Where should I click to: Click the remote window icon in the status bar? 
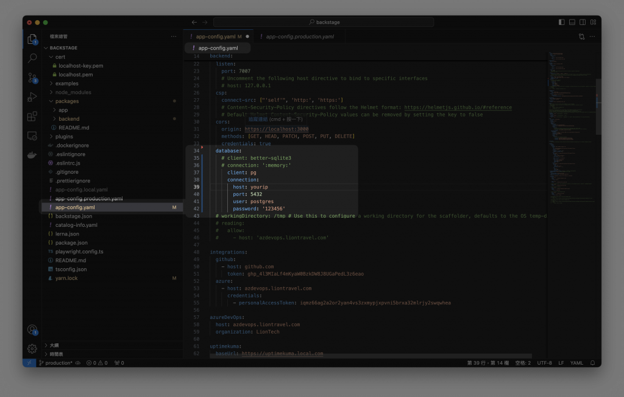29,363
